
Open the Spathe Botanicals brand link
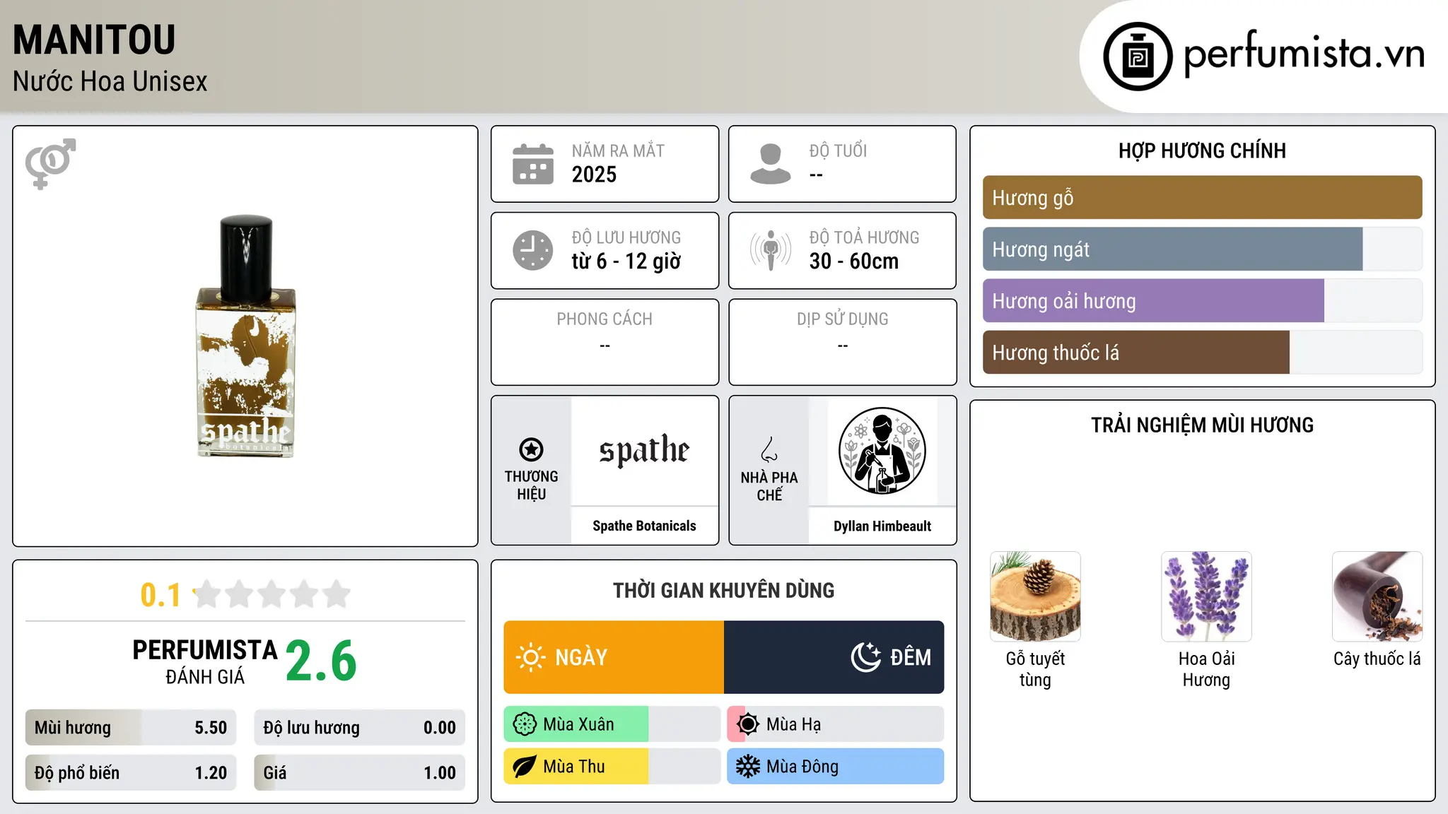644,526
